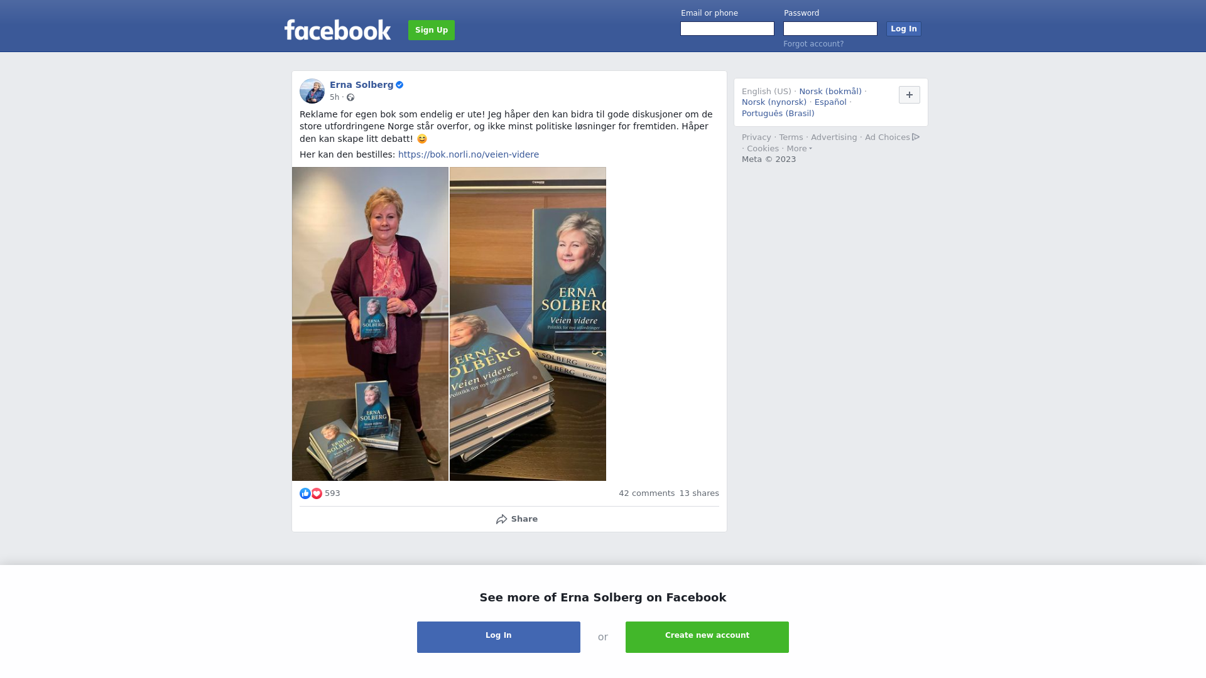Viewport: 1206px width, 678px height.
Task: Click the Log In button in header
Action: (x=904, y=29)
